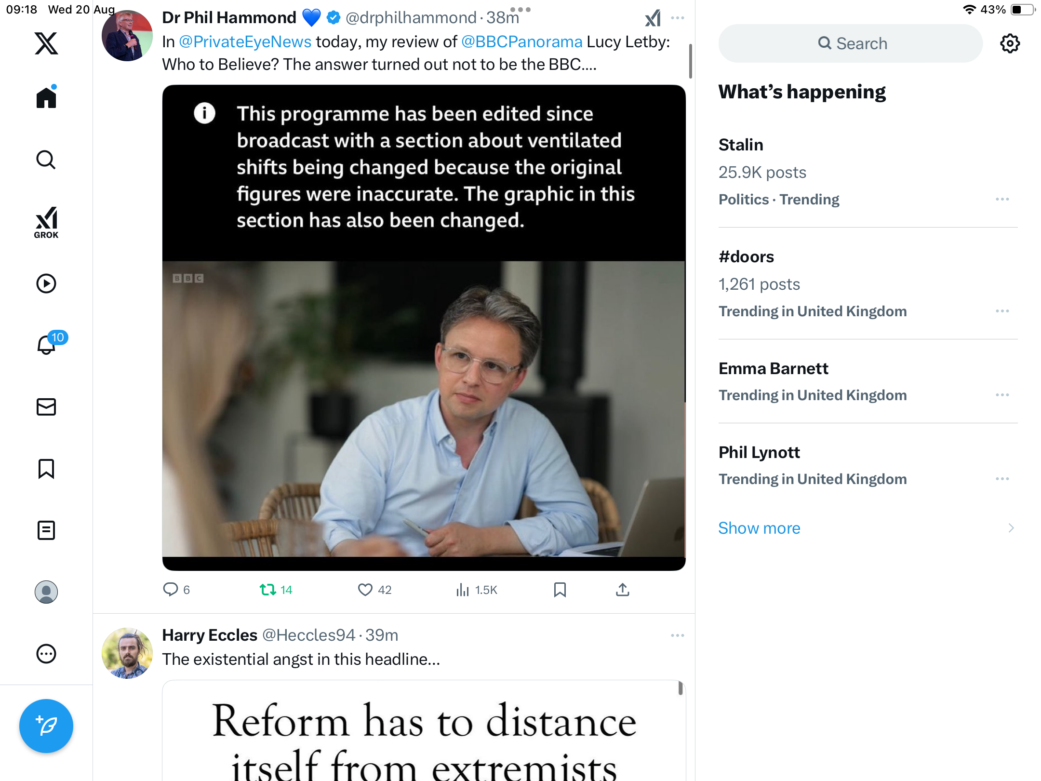Share Dr Phil Hammond's post
Viewport: 1041px width, 781px height.
click(622, 590)
